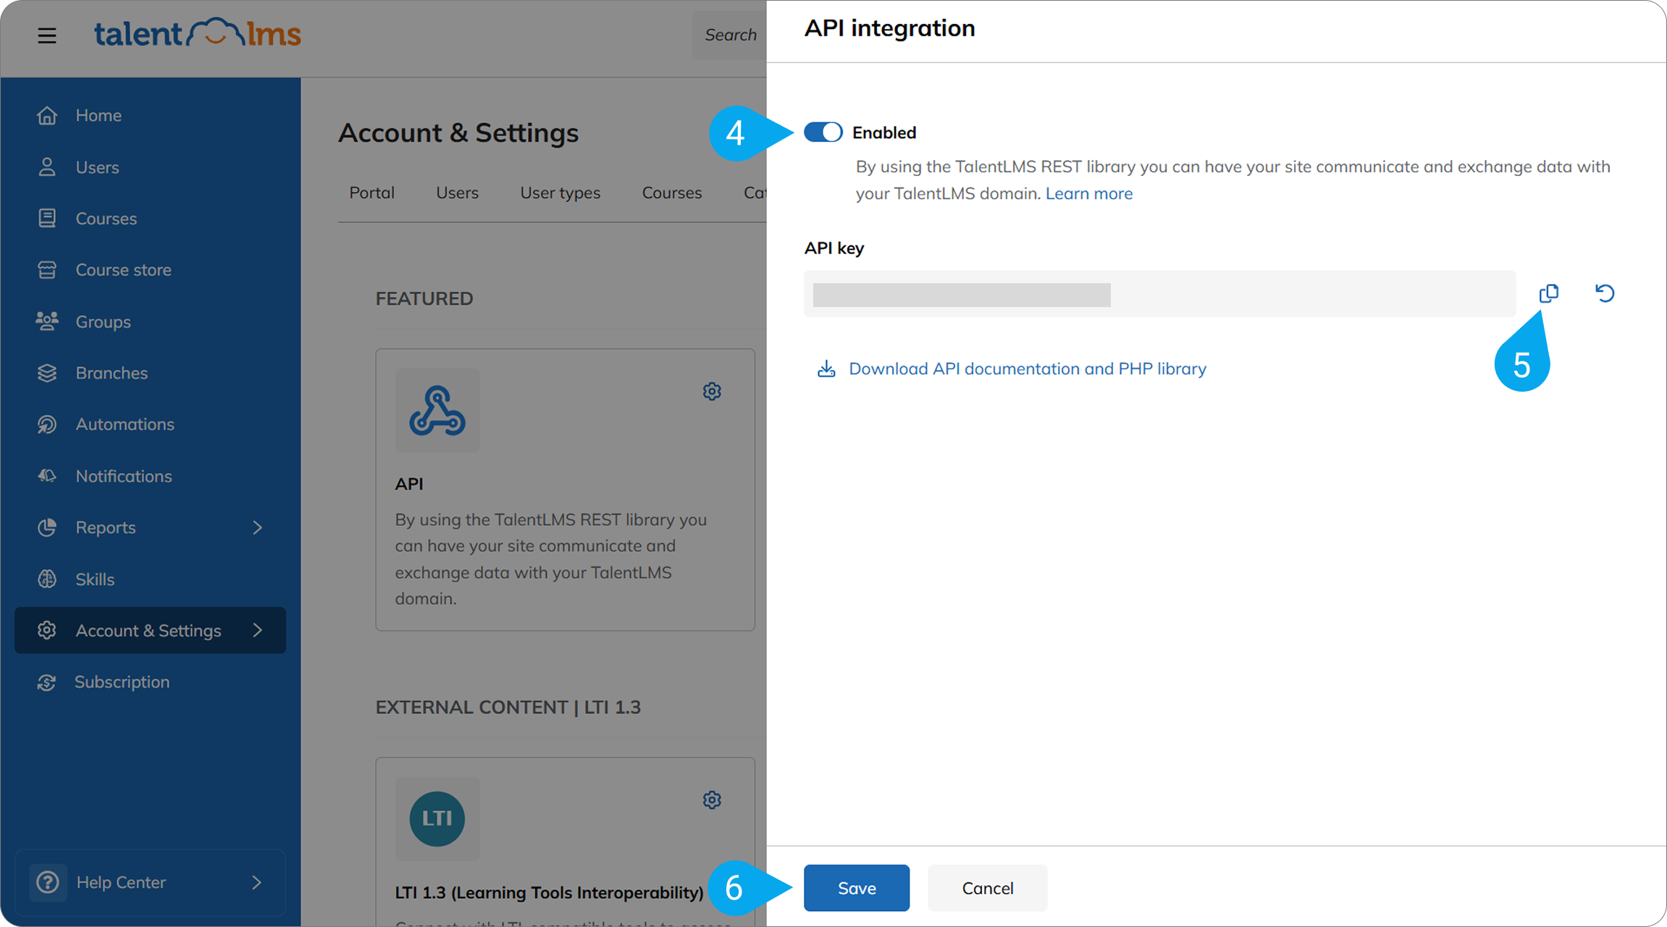
Task: Switch to the Portal tab
Action: point(372,193)
